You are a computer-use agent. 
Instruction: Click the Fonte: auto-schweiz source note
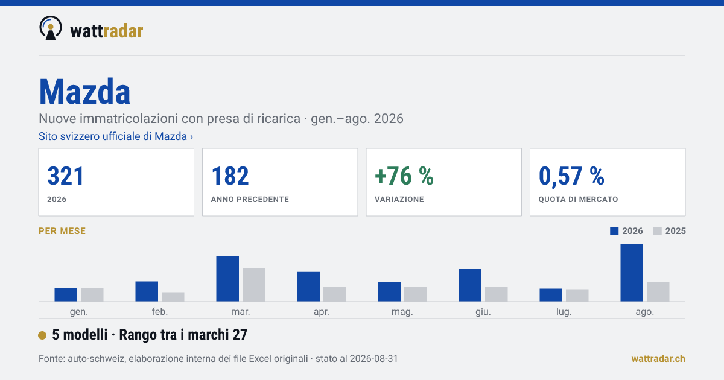[218, 359]
